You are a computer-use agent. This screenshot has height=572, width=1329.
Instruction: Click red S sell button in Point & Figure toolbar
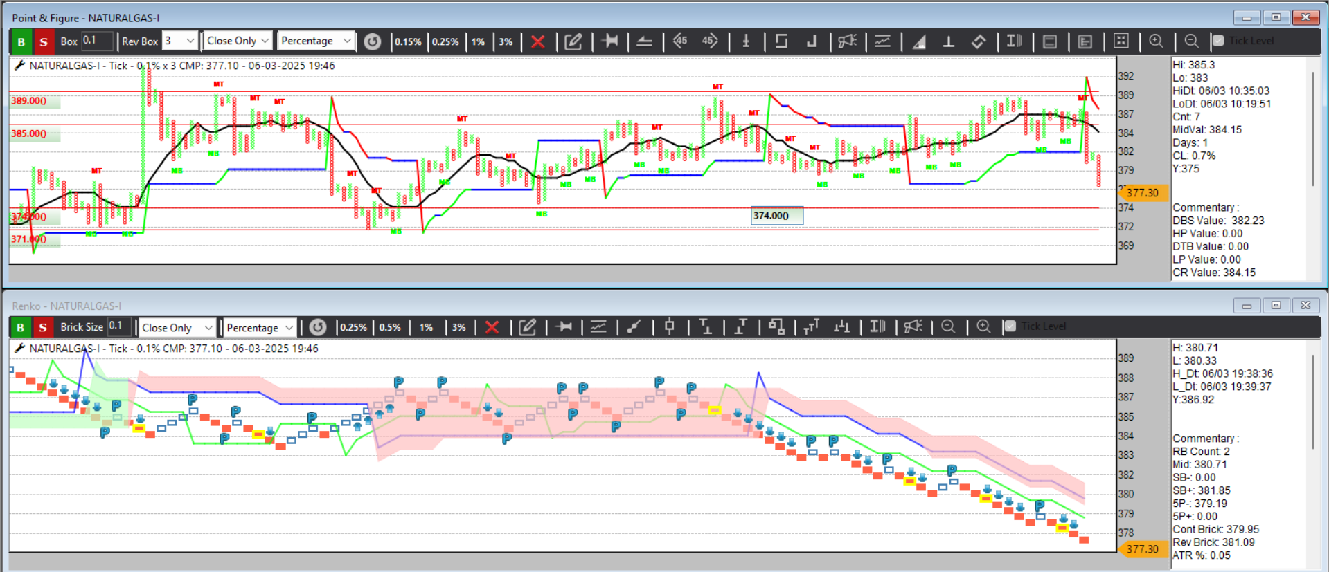point(44,41)
